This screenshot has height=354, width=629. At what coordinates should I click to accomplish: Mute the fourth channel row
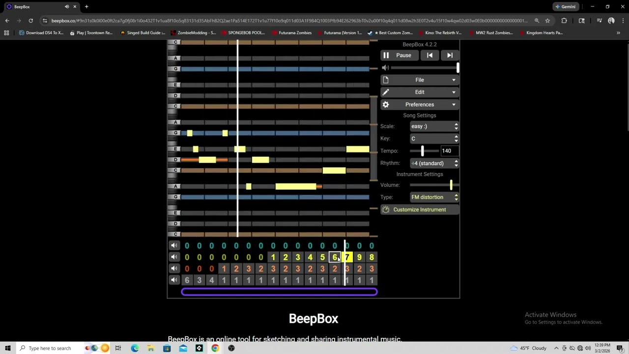(174, 280)
